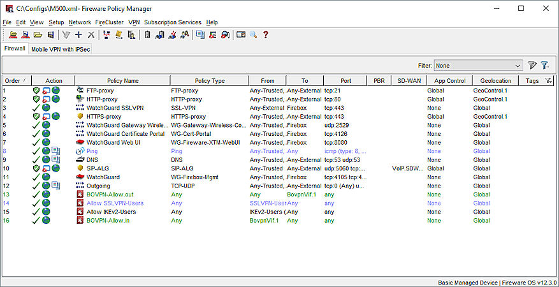
Task: Click the Geolocation column header
Action: [x=495, y=81]
